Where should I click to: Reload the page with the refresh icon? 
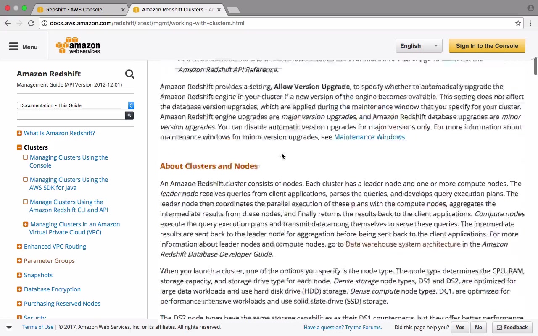tap(31, 23)
